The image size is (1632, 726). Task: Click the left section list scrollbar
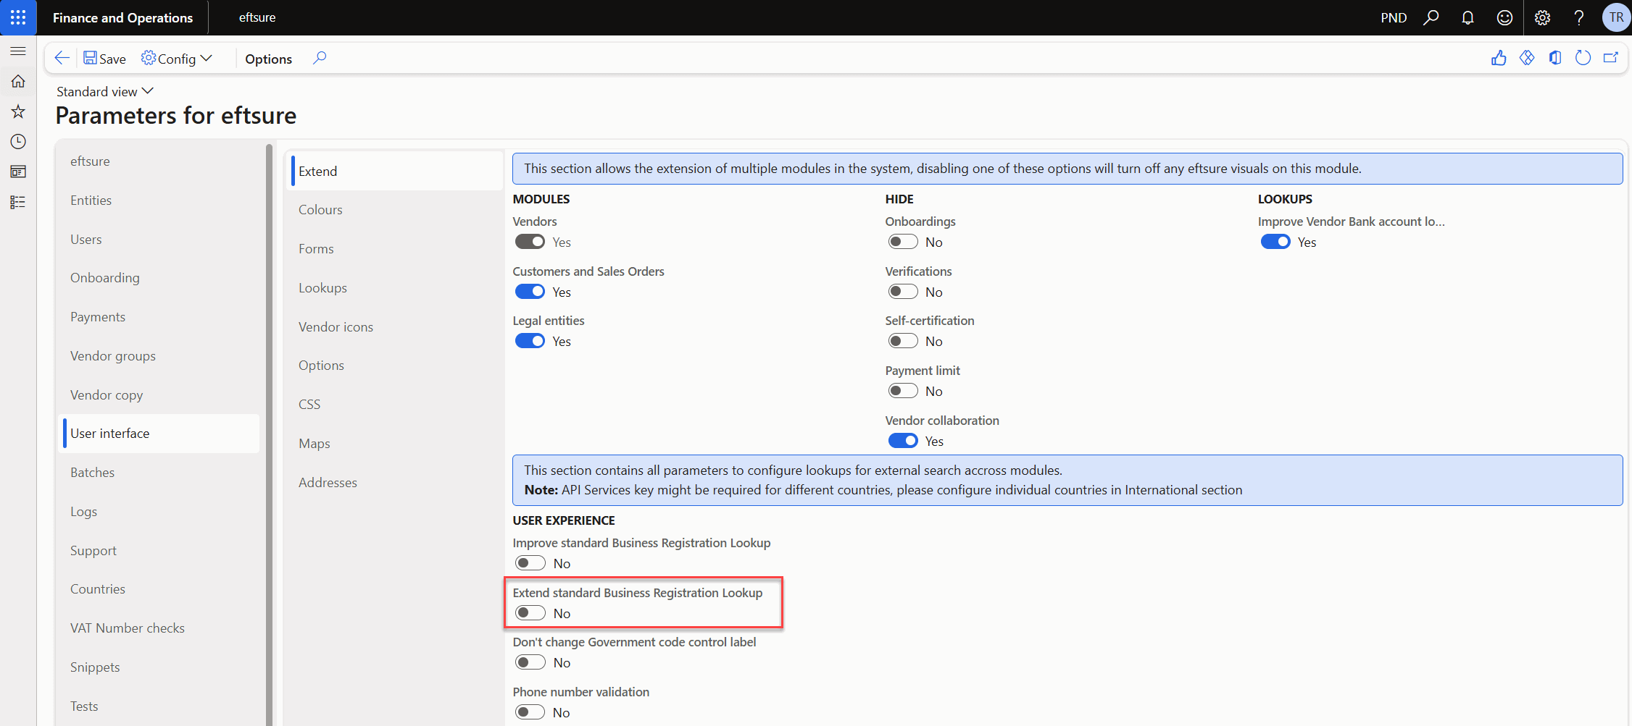(x=269, y=434)
